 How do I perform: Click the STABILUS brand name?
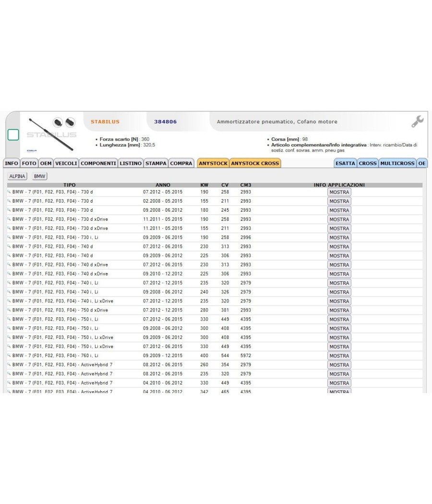tap(105, 122)
